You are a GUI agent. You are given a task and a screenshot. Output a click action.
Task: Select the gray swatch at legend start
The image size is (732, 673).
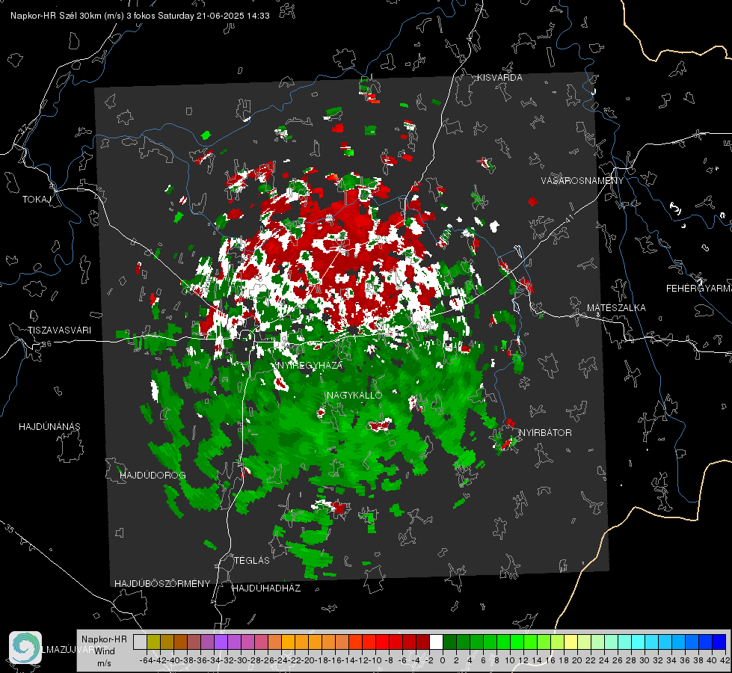[140, 642]
